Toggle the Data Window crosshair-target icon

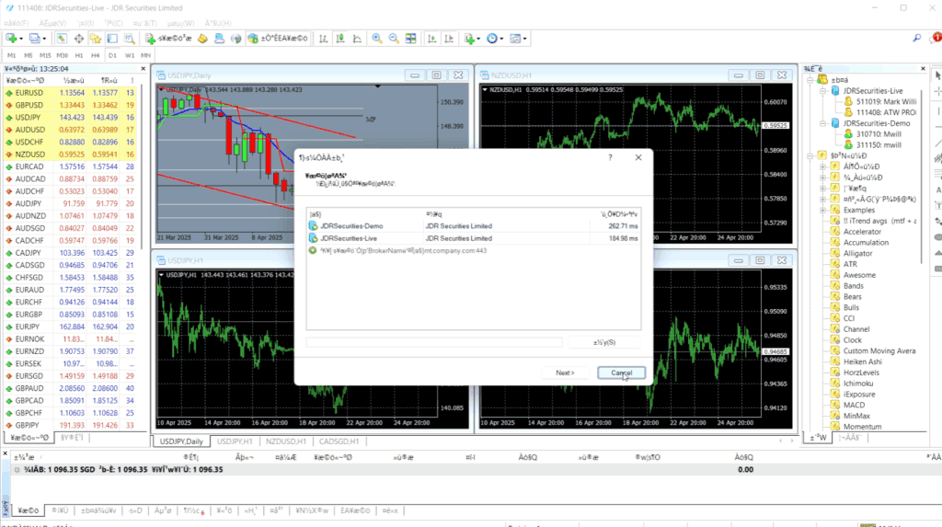[x=79, y=39]
